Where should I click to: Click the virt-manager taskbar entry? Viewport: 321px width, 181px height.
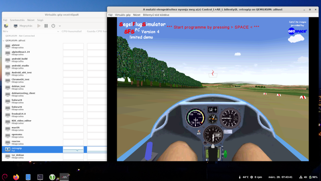(x=65, y=177)
